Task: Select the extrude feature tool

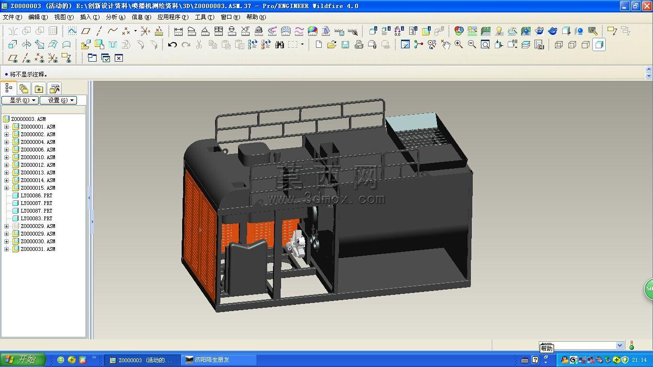Action: point(13,44)
